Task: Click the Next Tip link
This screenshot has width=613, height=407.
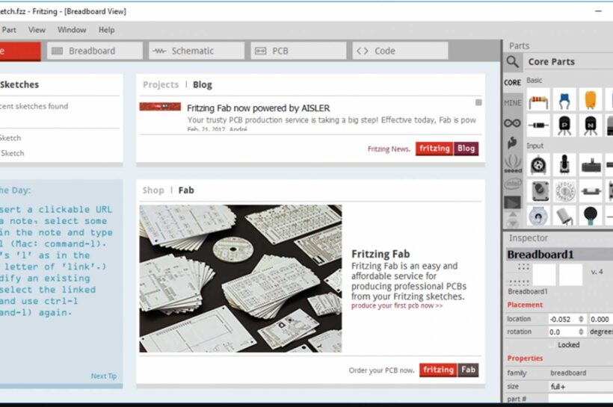Action: pos(103,376)
